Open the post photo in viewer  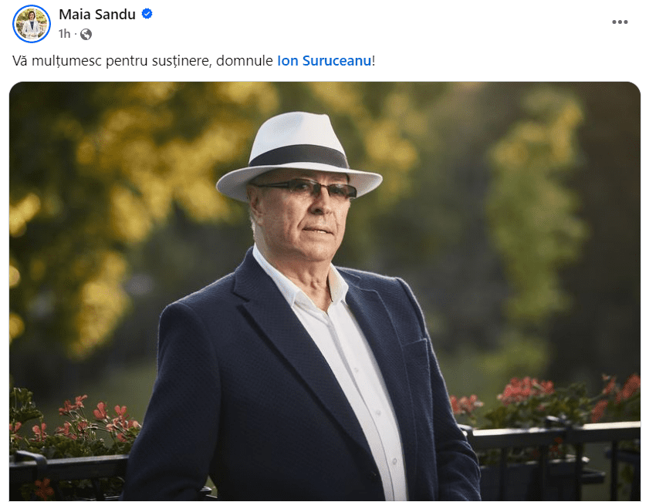point(324,291)
